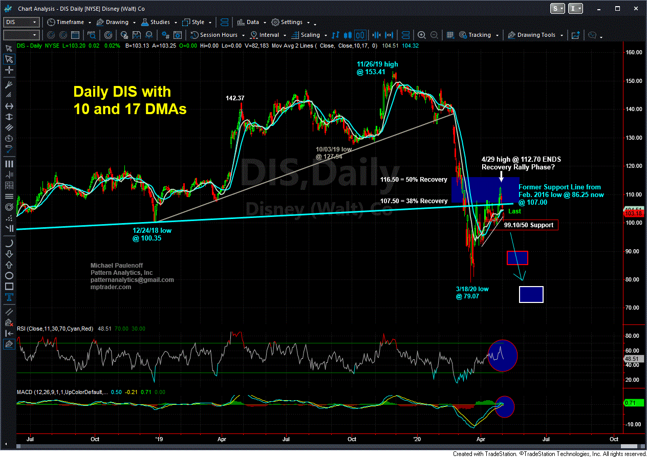Choose the ellipse drawing tool
The image size is (647, 457).
9,275
